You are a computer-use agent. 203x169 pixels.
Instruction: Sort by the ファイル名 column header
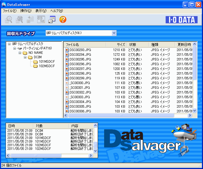[85, 45]
